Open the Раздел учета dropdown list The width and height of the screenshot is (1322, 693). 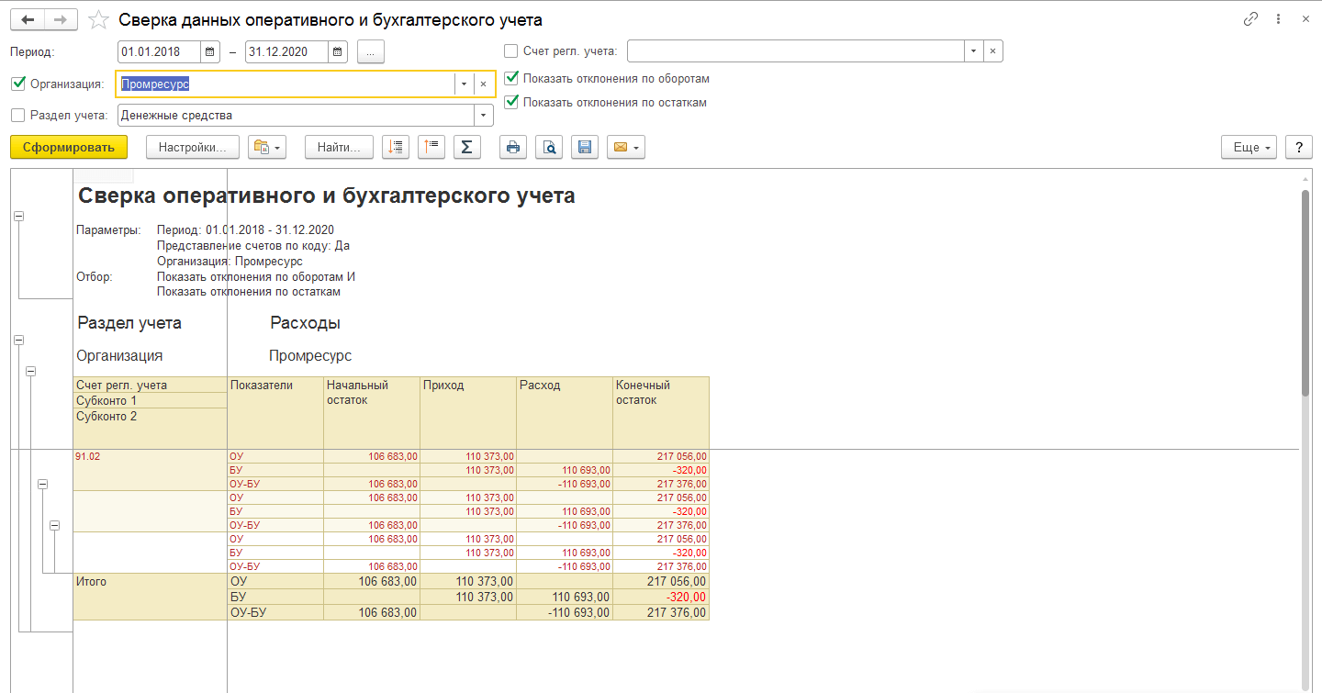point(483,116)
